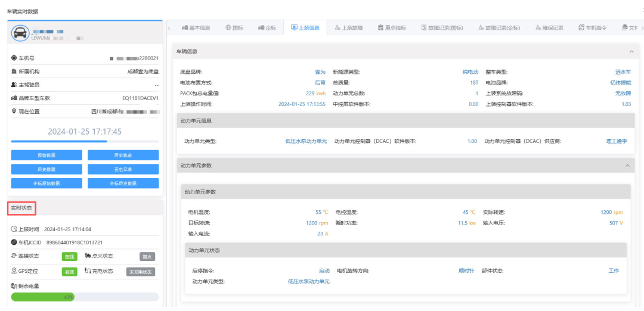Click the 主驾驶员 person icon

point(14,85)
